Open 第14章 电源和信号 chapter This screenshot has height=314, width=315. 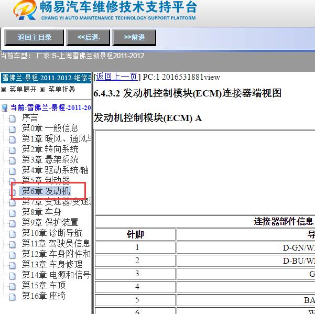[x=56, y=275]
